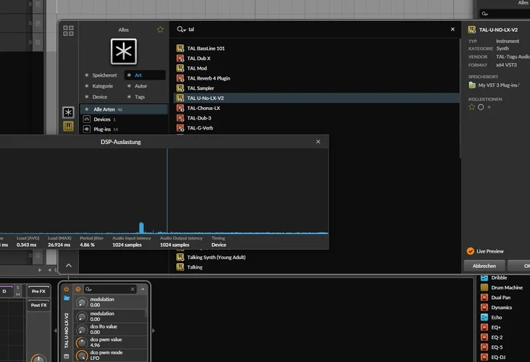Toggle the Live Preview checkbox
The height and width of the screenshot is (362, 530).
(471, 251)
